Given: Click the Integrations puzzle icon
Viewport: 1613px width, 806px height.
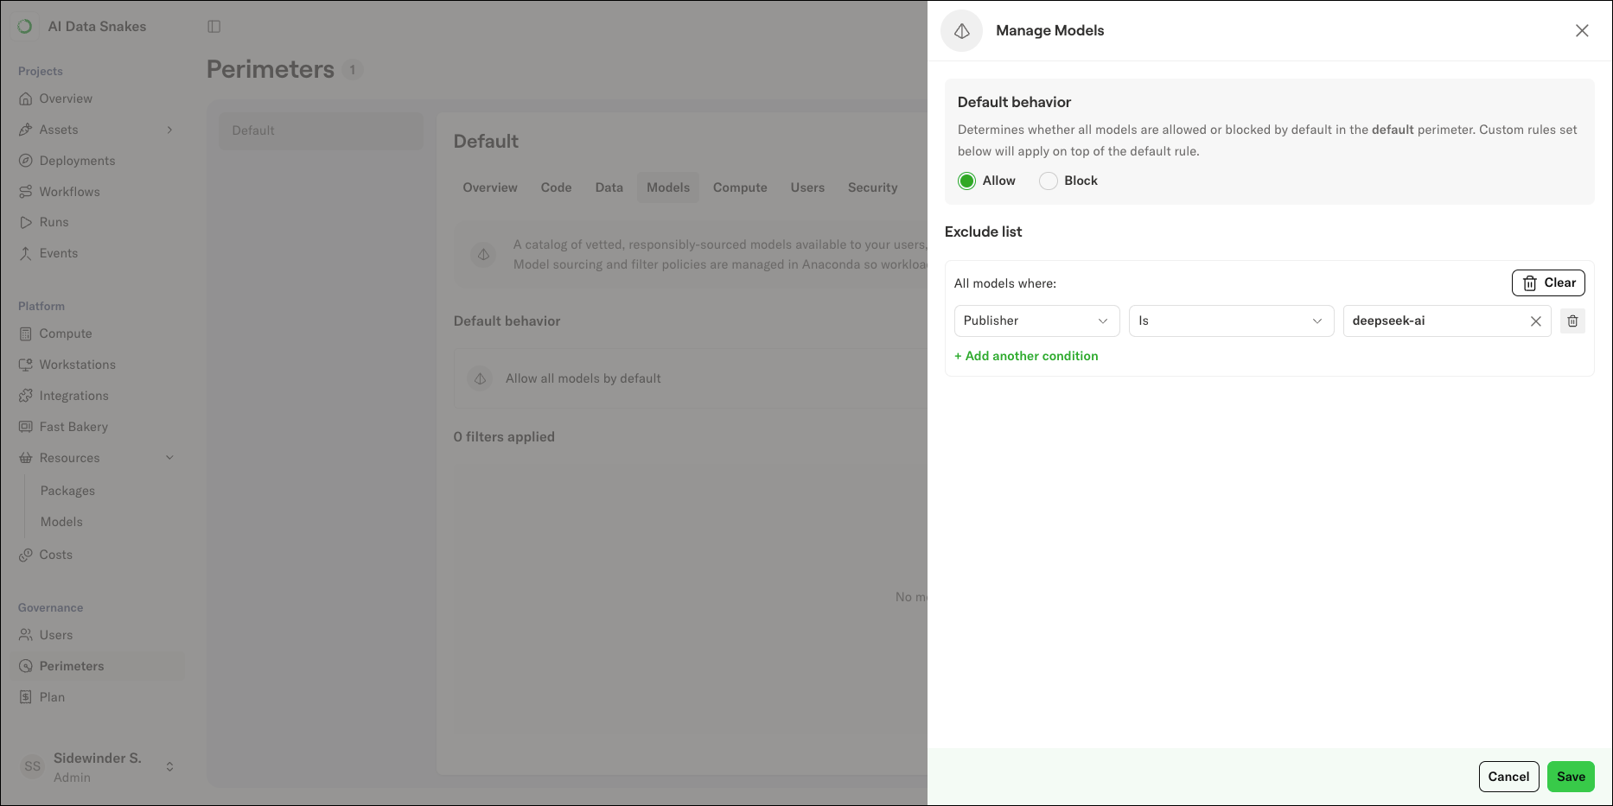Looking at the screenshot, I should coord(26,396).
